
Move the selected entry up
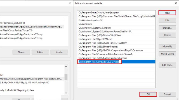click(167, 46)
